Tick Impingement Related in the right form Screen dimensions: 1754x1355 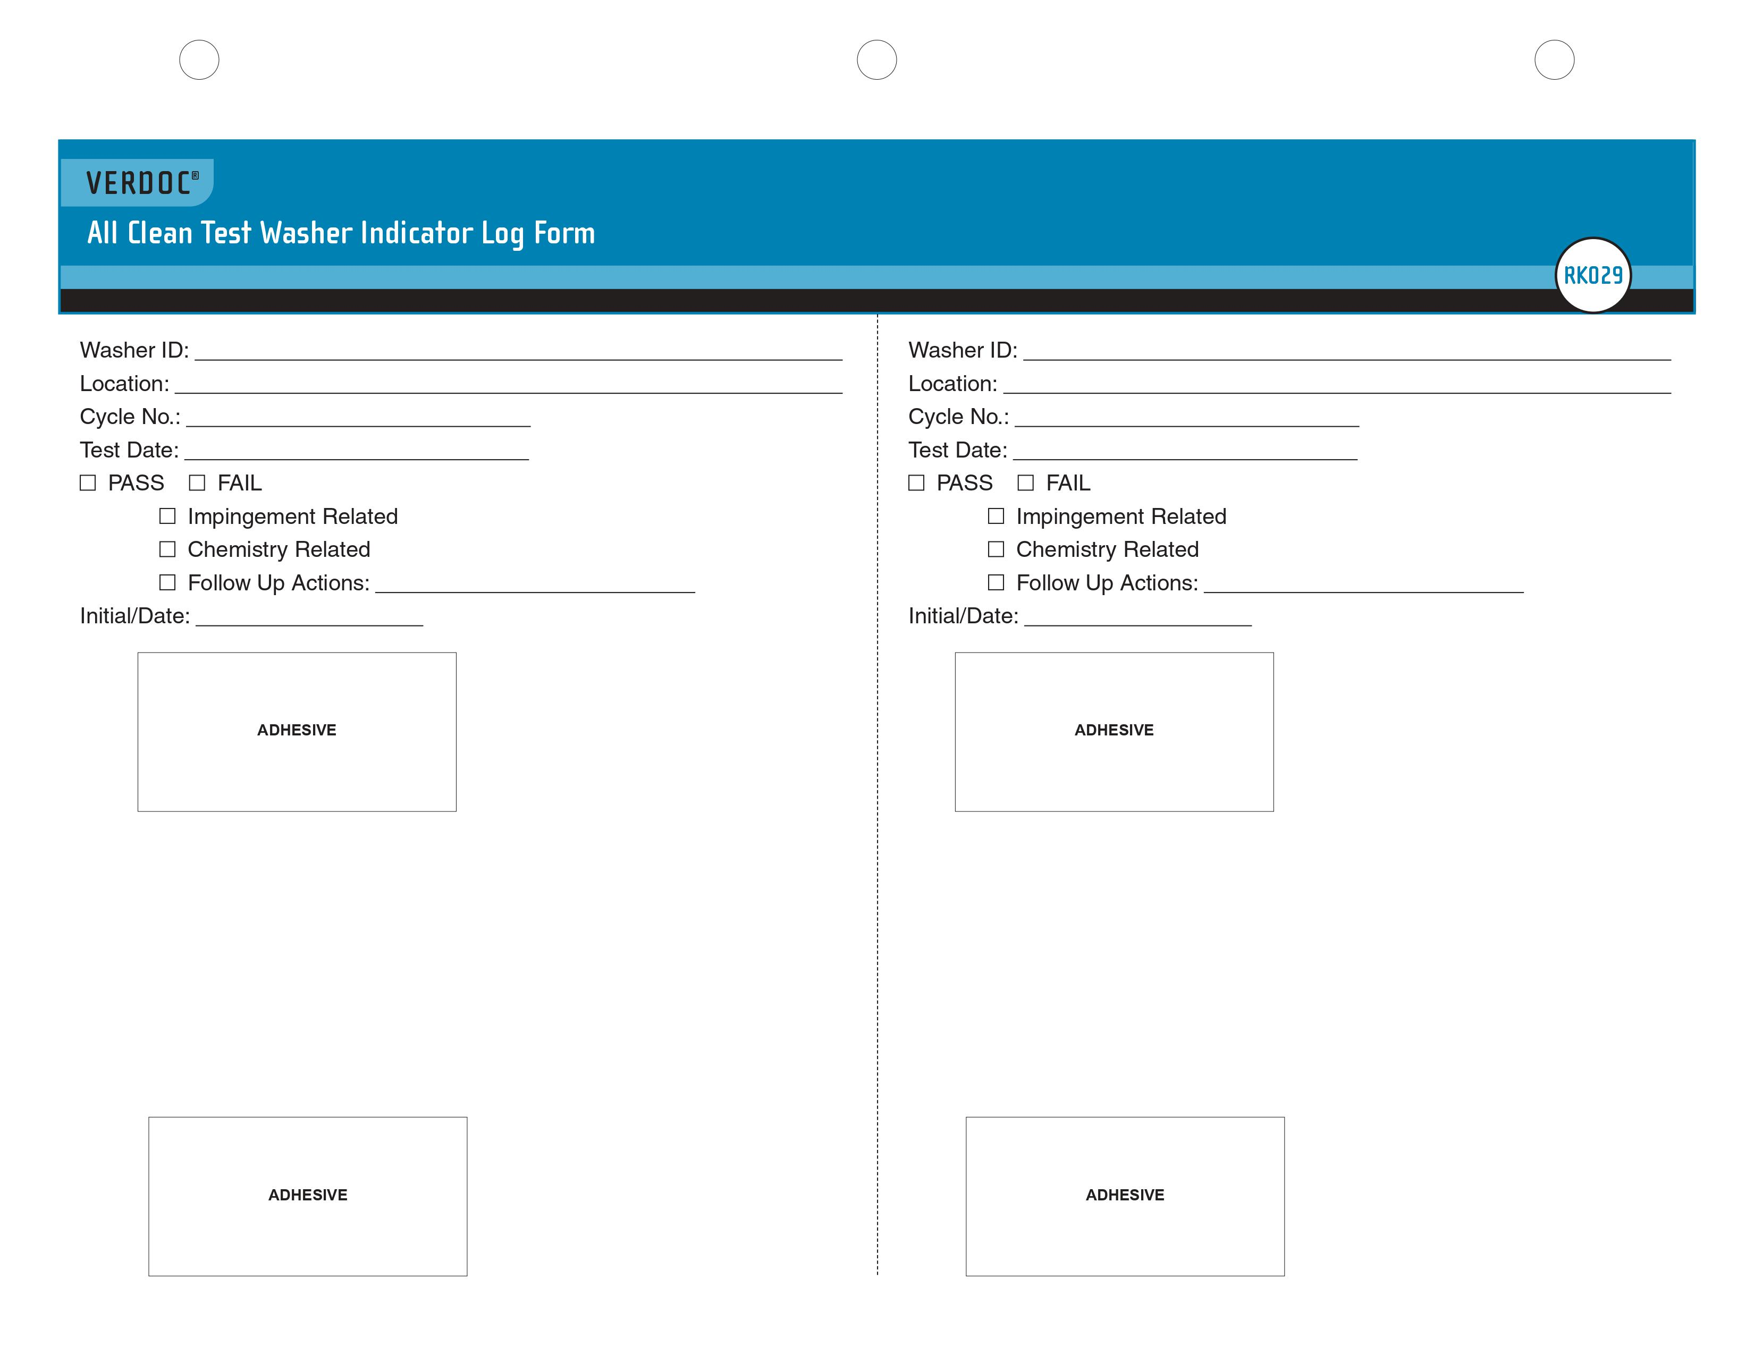(x=996, y=515)
